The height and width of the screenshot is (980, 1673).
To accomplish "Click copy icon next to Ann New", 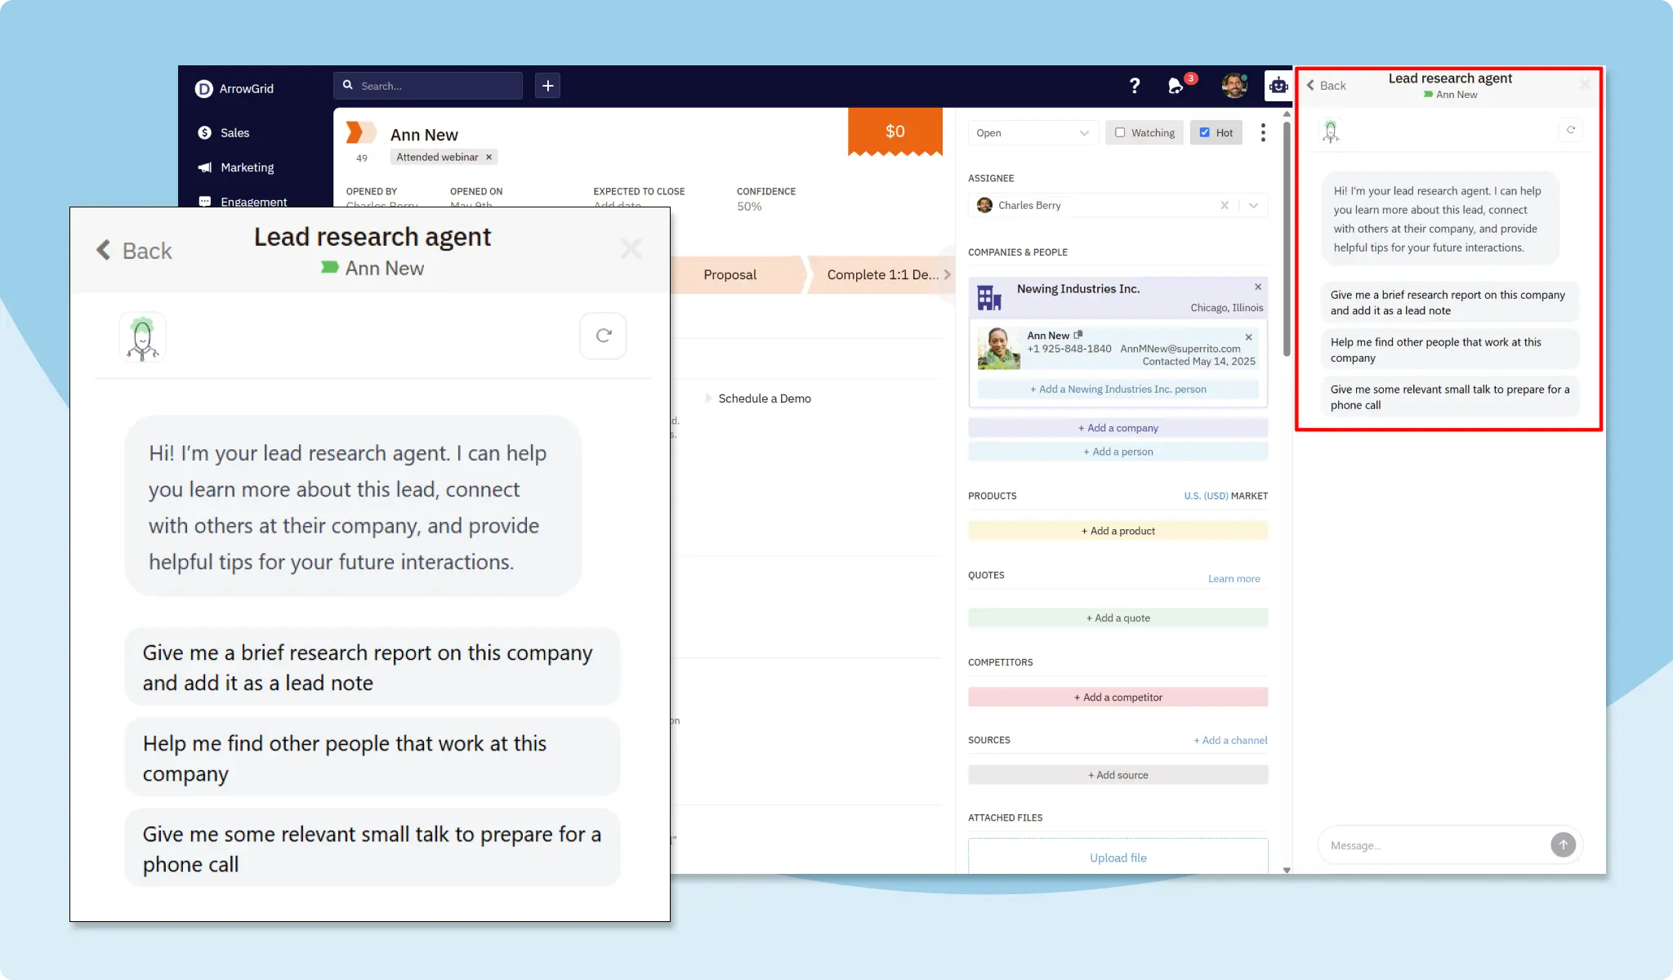I will click(x=1078, y=335).
